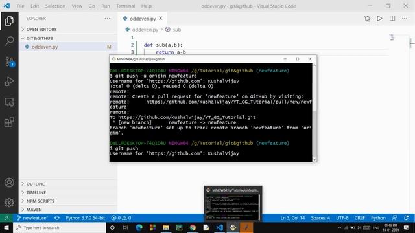Click the VS Code logo in the title bar
The width and height of the screenshot is (415, 233).
7,6
